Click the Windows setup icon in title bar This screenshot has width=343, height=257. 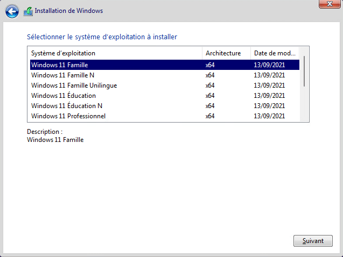tap(28, 11)
